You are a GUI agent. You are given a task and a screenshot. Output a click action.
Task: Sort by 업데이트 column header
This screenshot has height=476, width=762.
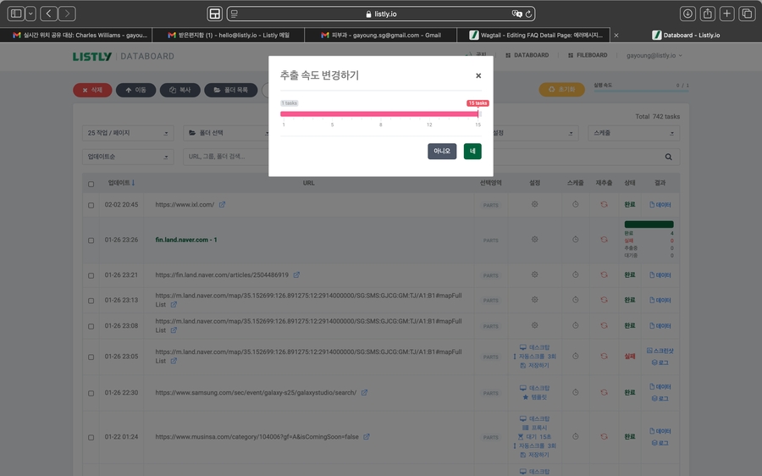coord(121,183)
